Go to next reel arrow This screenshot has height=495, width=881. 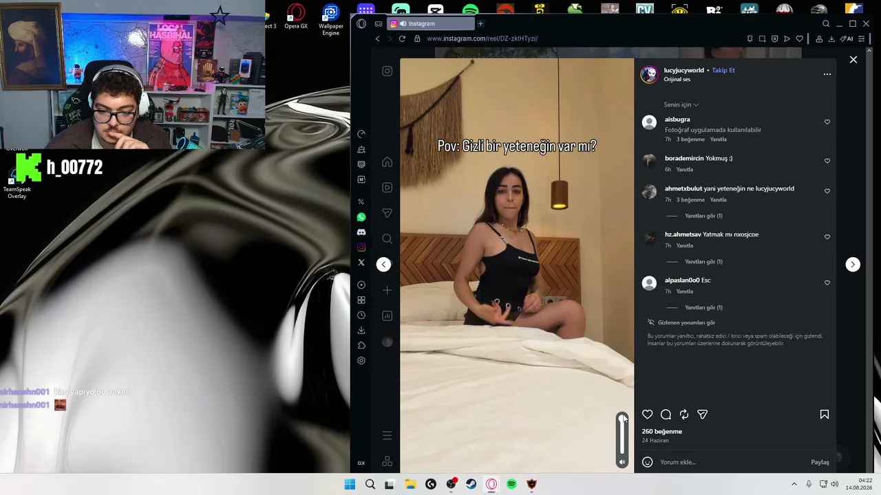coord(853,265)
